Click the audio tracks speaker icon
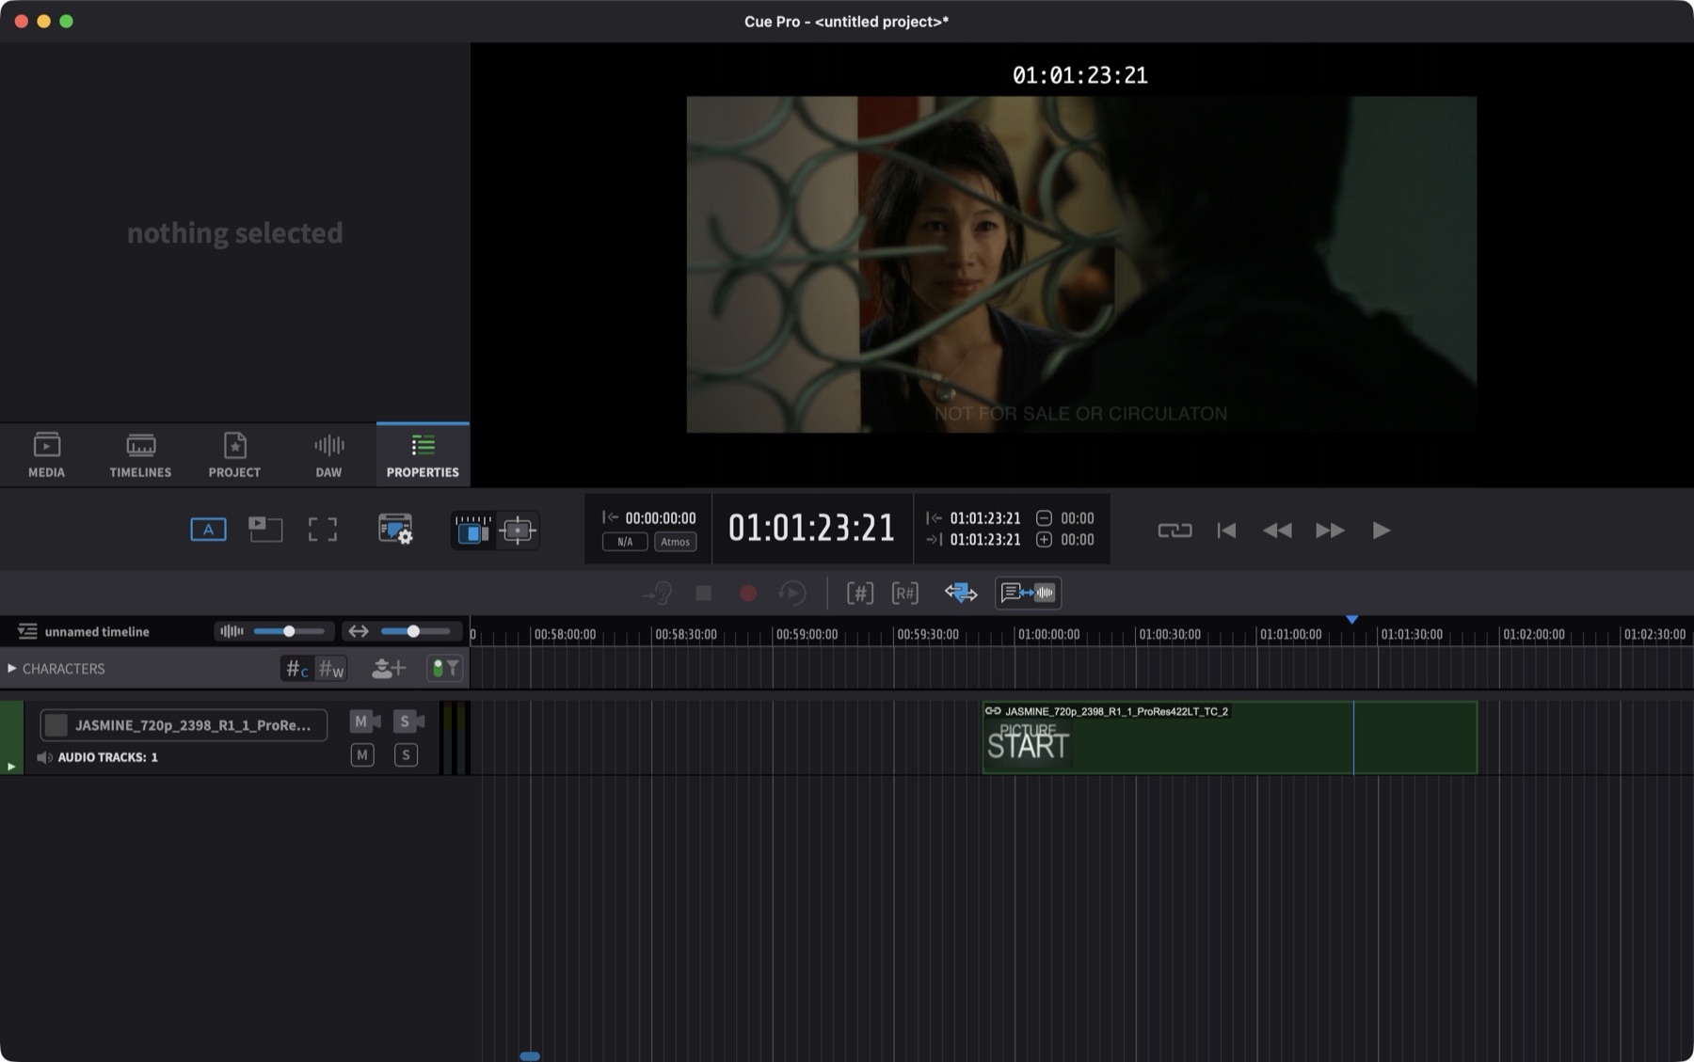The height and width of the screenshot is (1062, 1694). (44, 757)
